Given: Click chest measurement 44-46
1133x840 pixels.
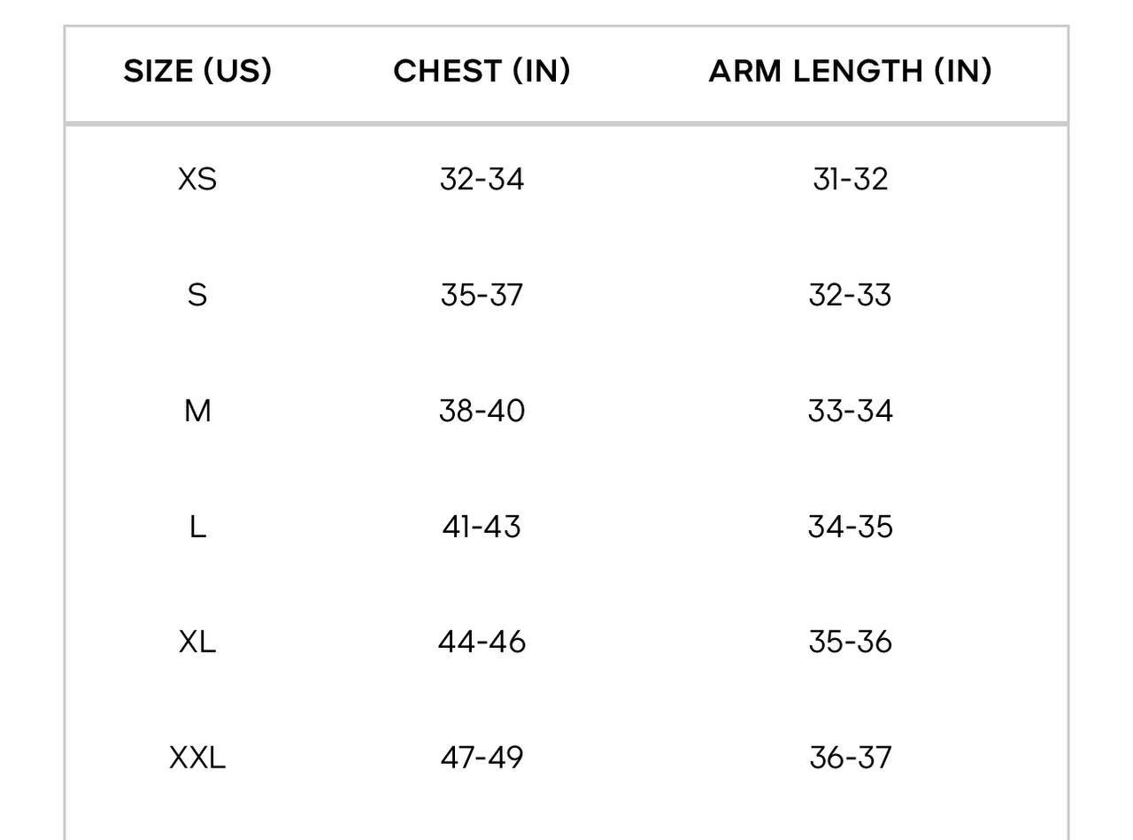Looking at the screenshot, I should pos(482,642).
